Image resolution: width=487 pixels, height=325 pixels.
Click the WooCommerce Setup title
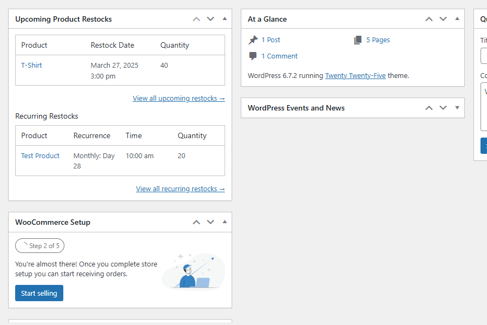click(x=53, y=222)
